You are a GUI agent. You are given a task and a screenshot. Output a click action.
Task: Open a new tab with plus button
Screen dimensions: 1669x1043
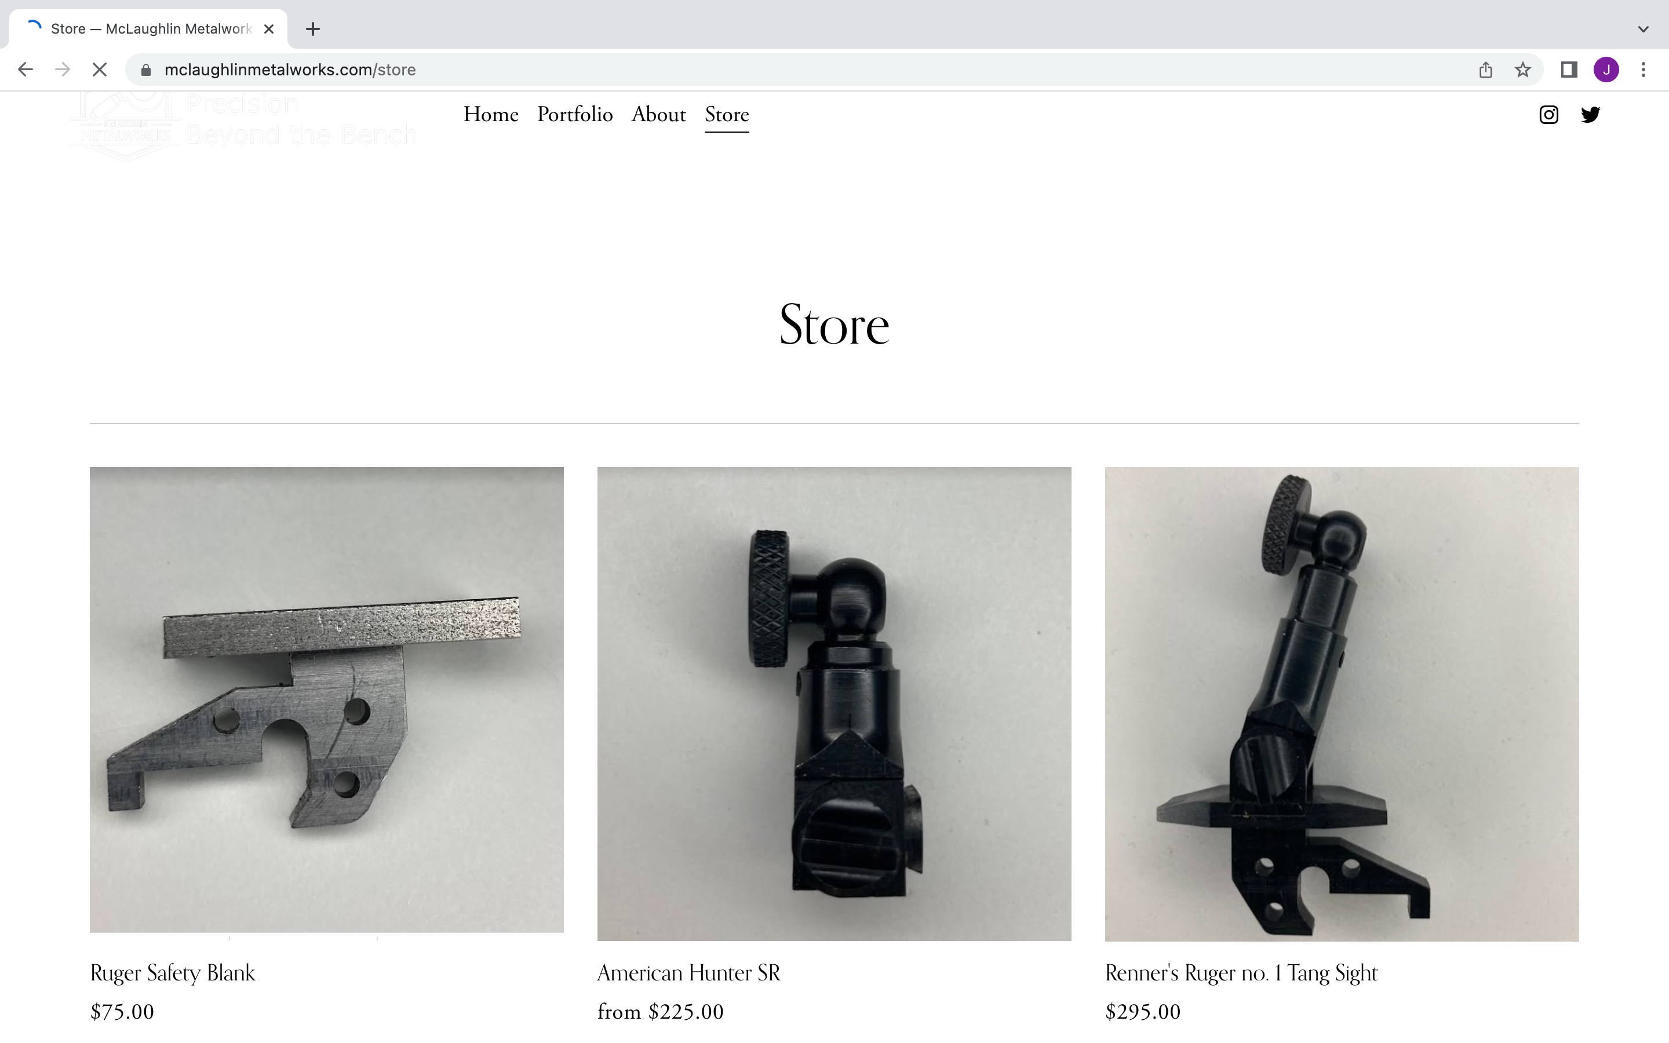(312, 29)
